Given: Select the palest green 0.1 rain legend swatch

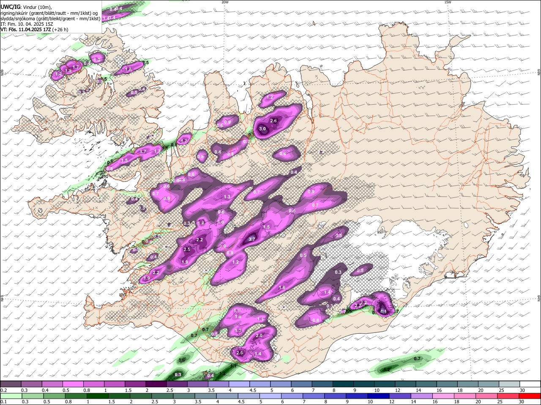Looking at the screenshot, I should click(11, 396).
